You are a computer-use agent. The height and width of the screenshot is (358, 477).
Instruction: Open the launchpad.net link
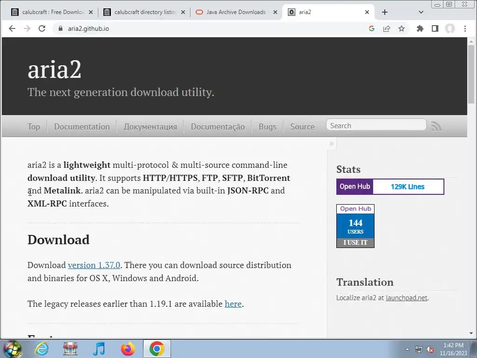coord(406,298)
